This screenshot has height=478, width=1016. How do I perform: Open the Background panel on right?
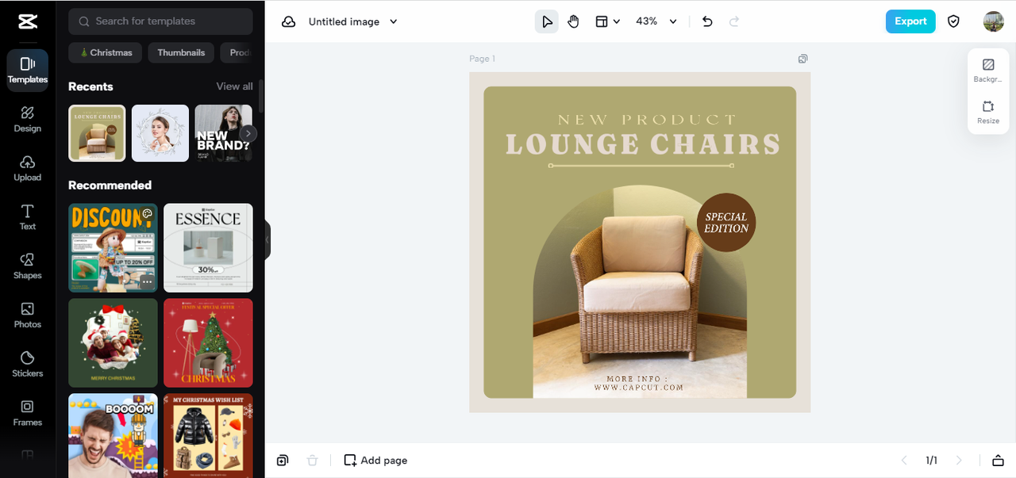pyautogui.click(x=988, y=71)
